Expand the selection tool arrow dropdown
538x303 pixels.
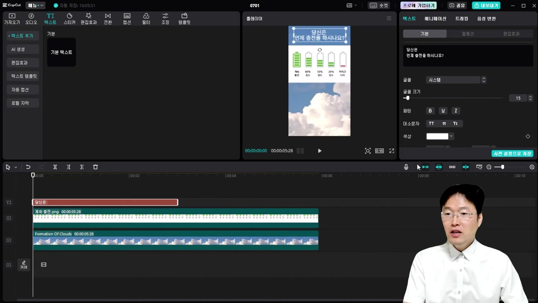pos(16,167)
